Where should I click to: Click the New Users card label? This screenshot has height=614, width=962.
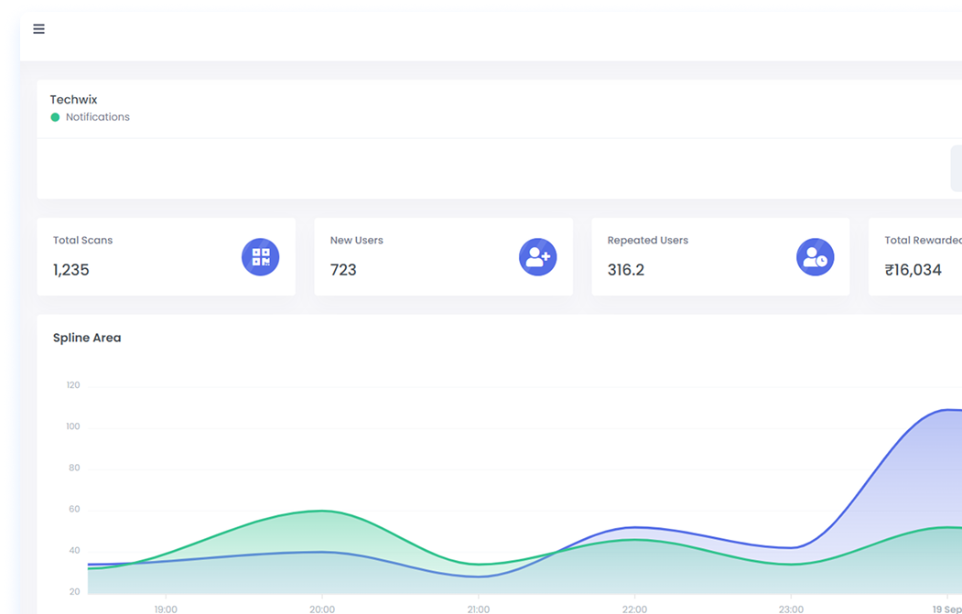point(356,241)
